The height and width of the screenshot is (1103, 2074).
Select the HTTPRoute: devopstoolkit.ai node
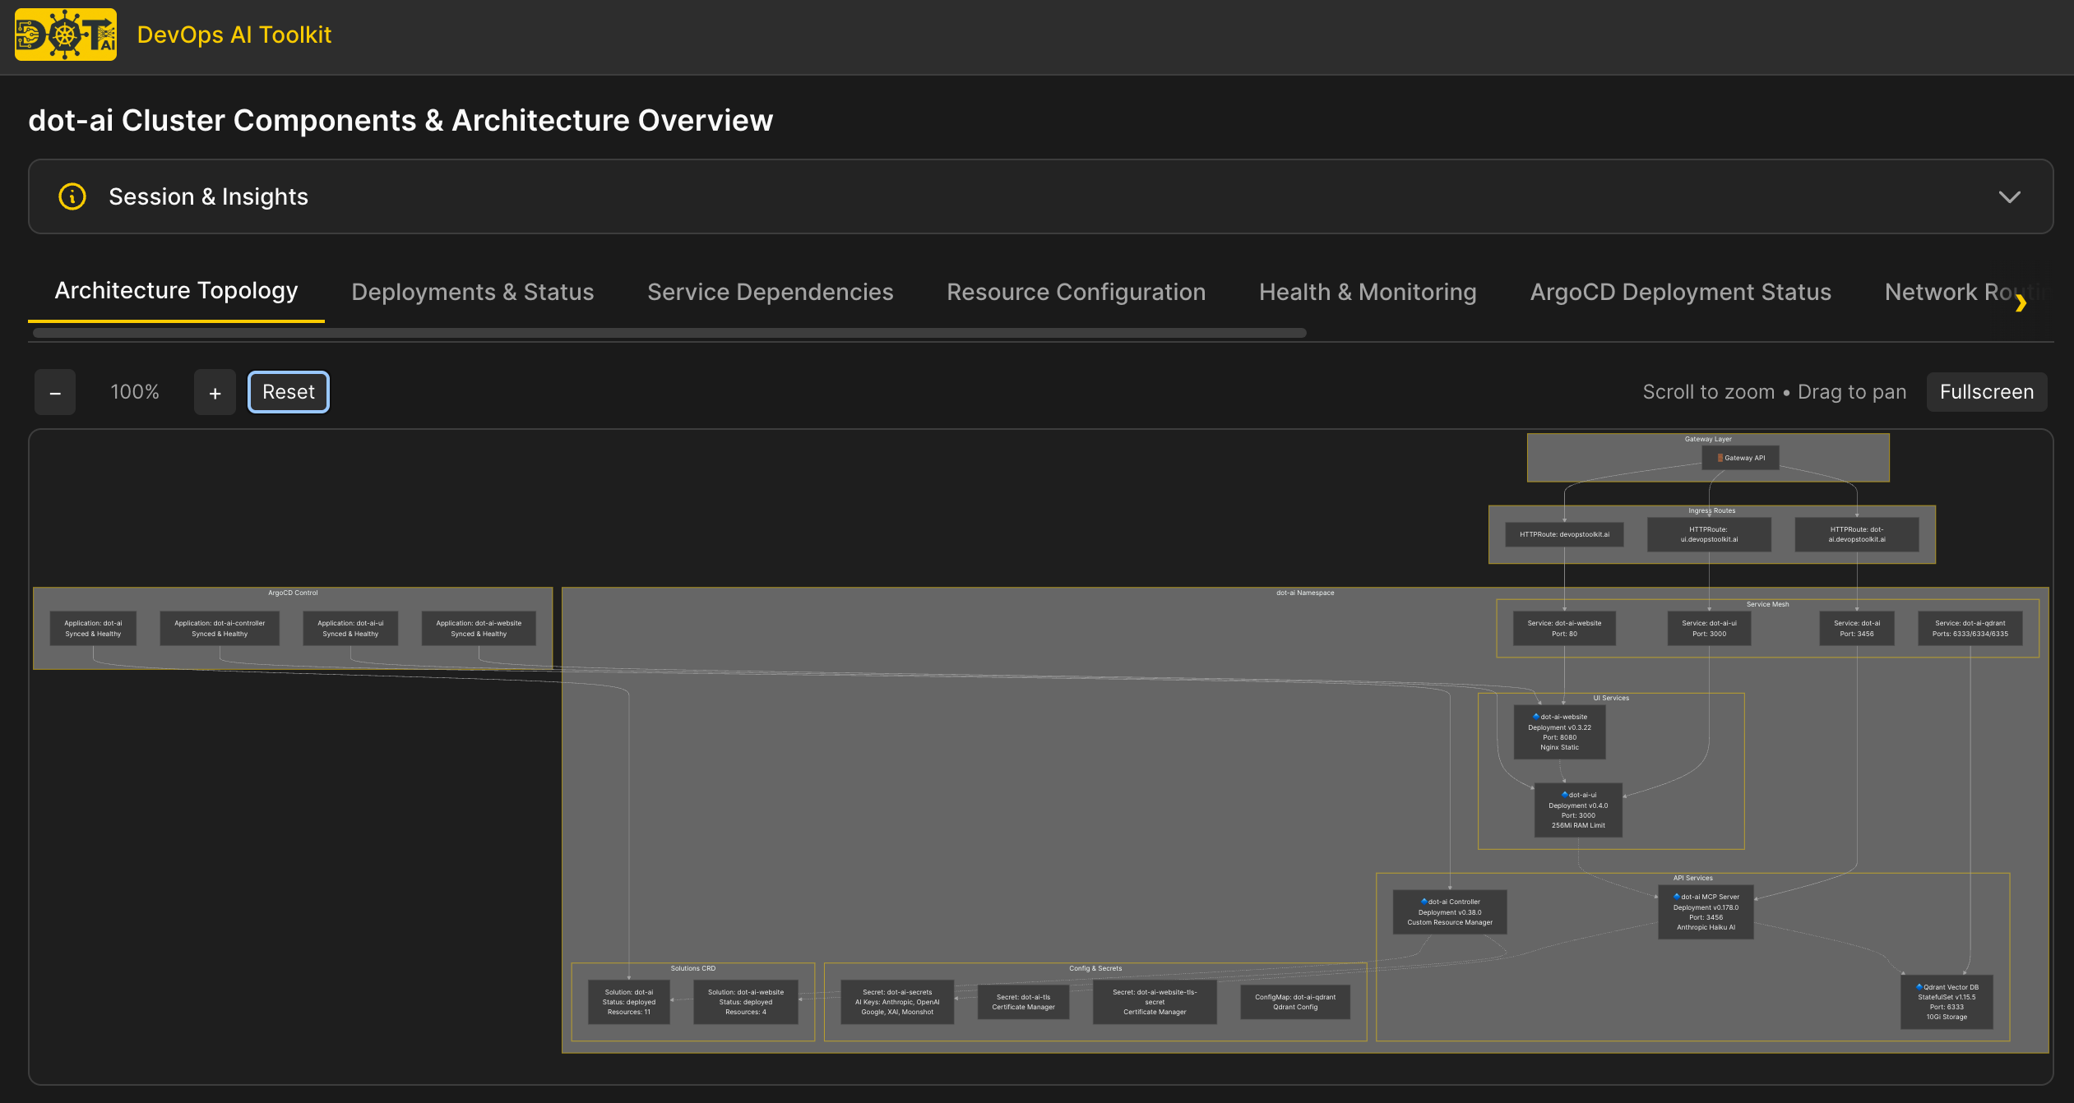[x=1564, y=534]
